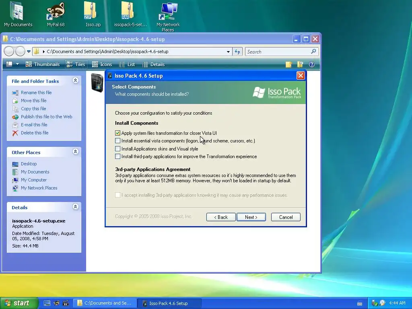Click the media clapperboard quick launch icon
The image size is (412, 309).
pos(66,303)
